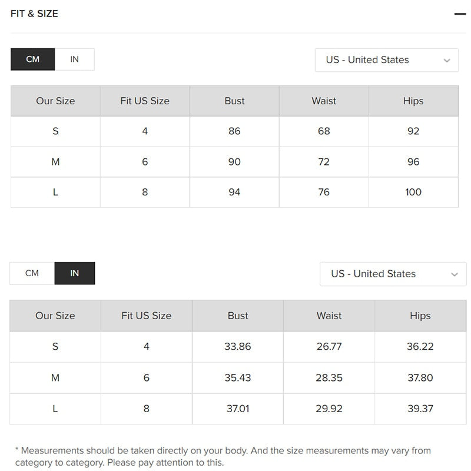Viewport: 471px width, 471px height.
Task: Open lower US - United States country dropdown
Action: pyautogui.click(x=392, y=274)
